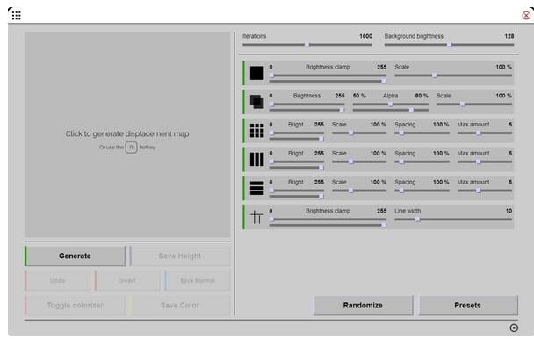Click the preview area to generate displacement map
The height and width of the screenshot is (339, 534).
coord(127,134)
